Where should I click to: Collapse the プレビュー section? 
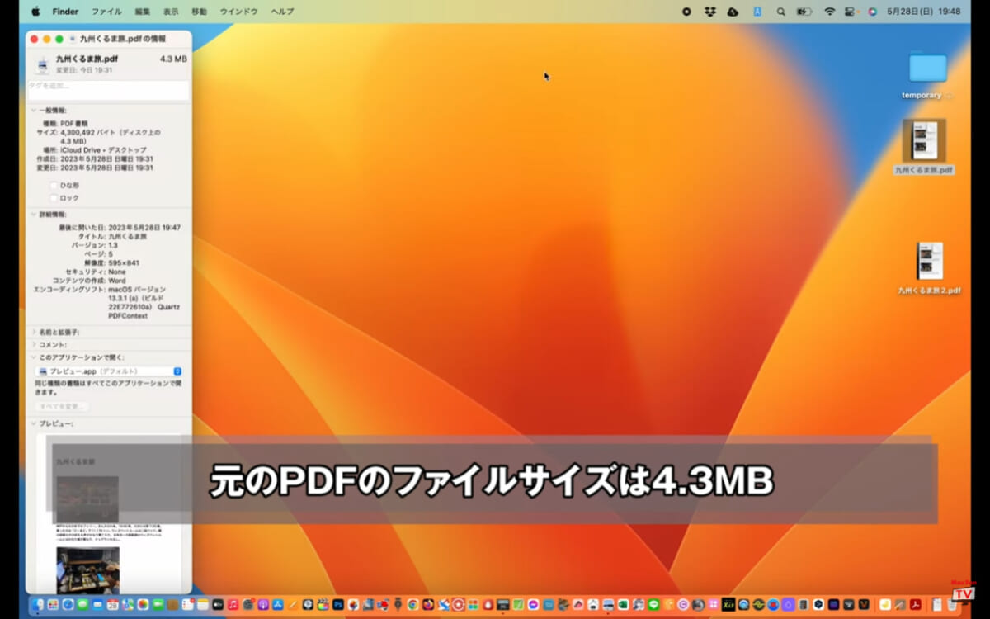[34, 423]
